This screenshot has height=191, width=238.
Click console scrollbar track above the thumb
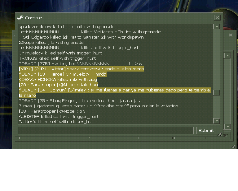217,59
